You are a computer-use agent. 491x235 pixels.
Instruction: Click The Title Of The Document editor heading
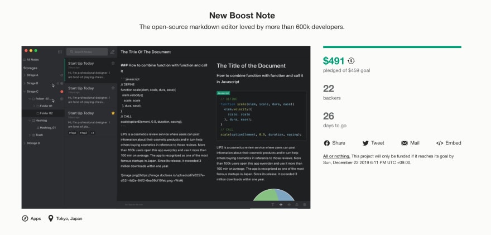point(146,52)
